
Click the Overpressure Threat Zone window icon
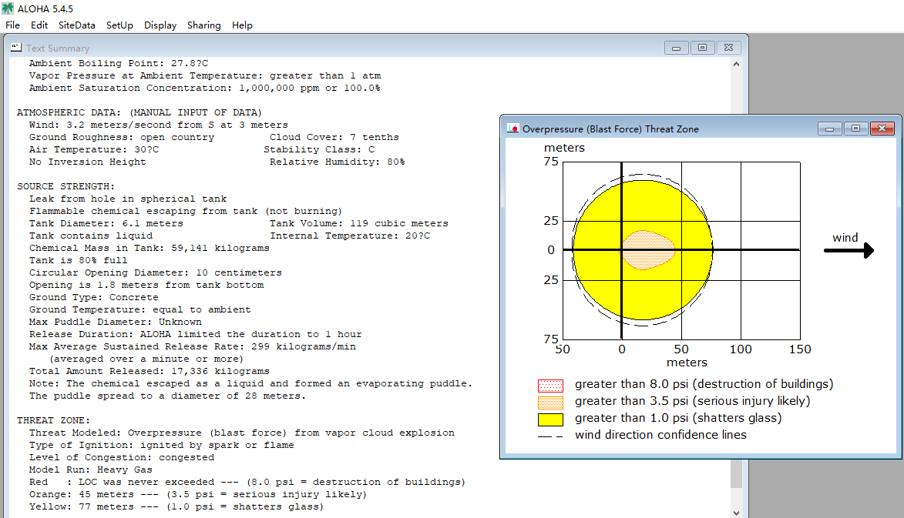(512, 129)
